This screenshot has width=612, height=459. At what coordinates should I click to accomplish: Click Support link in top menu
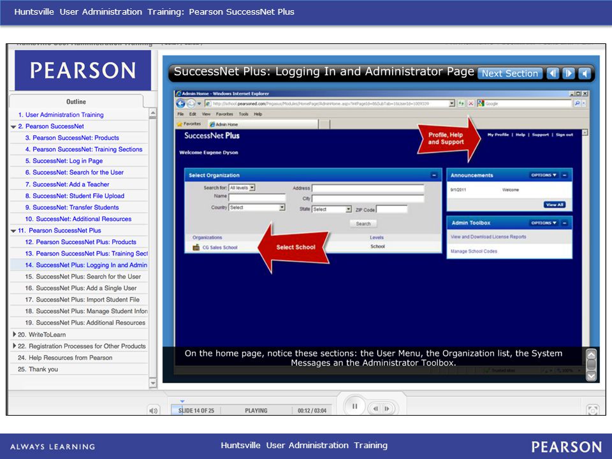[541, 135]
